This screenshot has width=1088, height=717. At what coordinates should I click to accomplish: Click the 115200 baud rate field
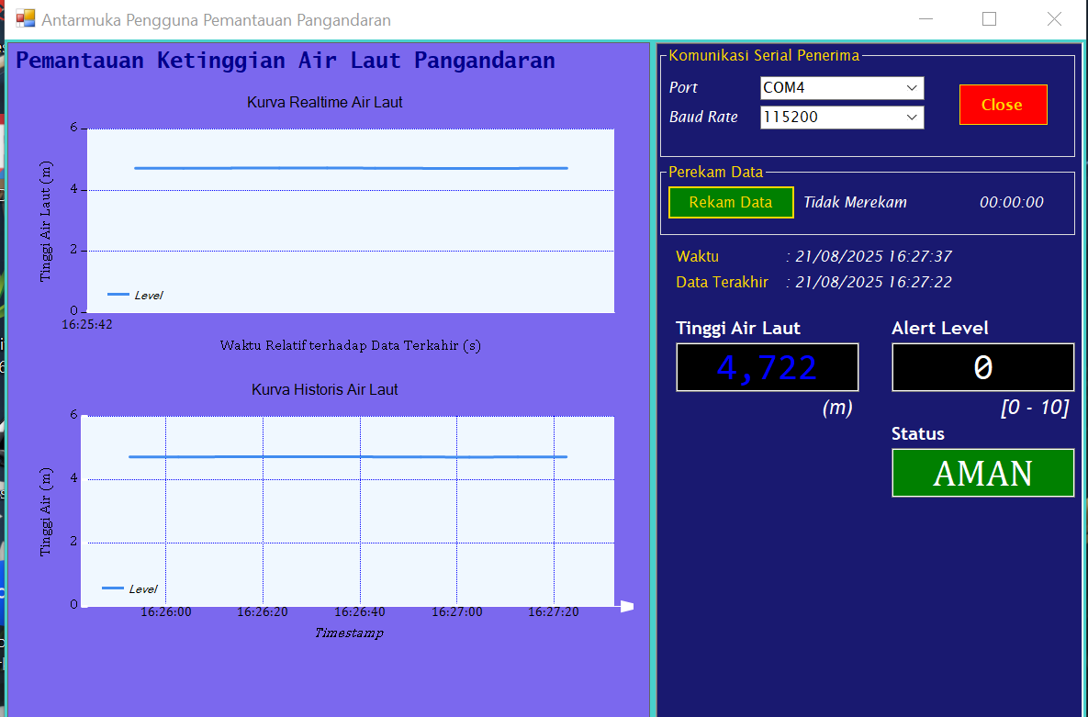click(831, 118)
